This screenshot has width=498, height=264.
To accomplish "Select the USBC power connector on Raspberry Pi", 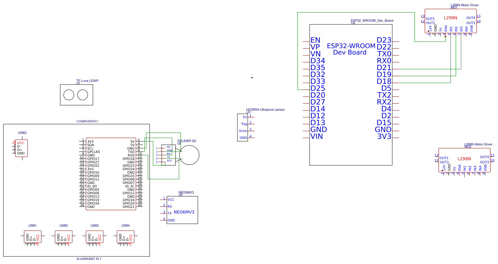I will pyautogui.click(x=21, y=148).
